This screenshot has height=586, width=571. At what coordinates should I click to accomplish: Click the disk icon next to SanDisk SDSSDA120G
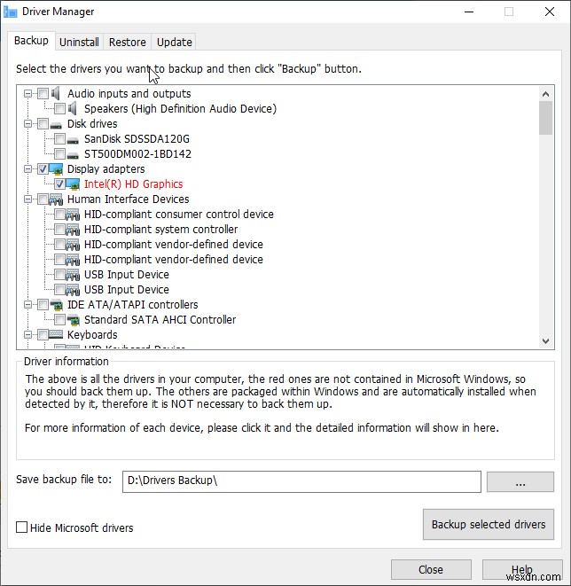click(73, 140)
